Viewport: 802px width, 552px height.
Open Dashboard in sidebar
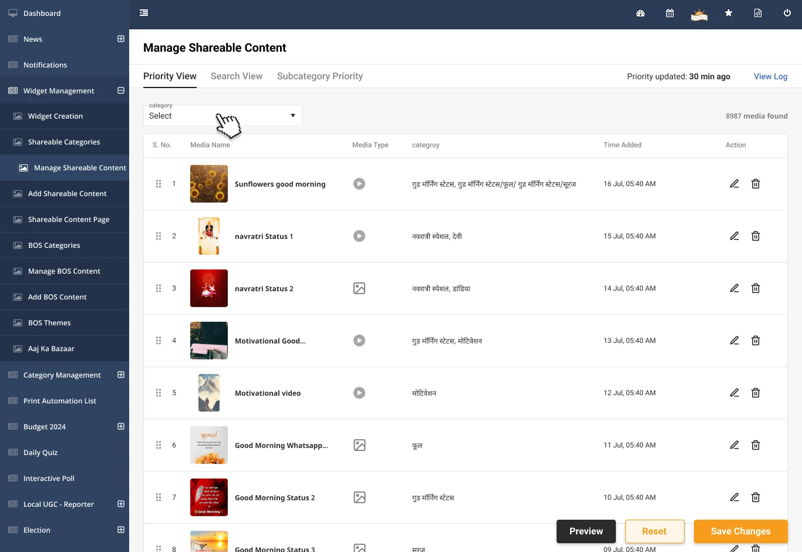point(65,13)
